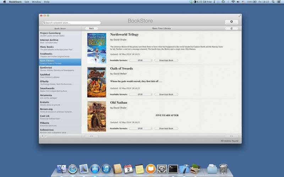Select SanfEnrico store in sidebar
This screenshot has height=177, width=284.
(60, 69)
